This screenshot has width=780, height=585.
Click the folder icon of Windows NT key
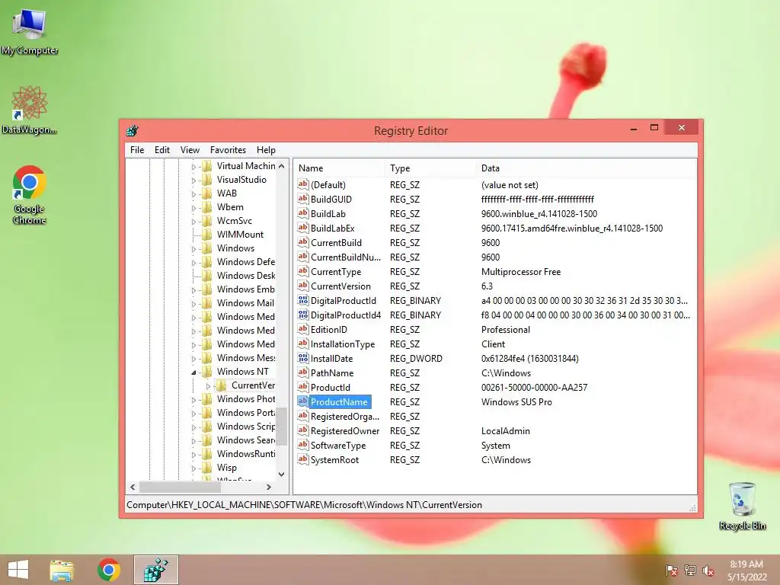click(x=207, y=372)
